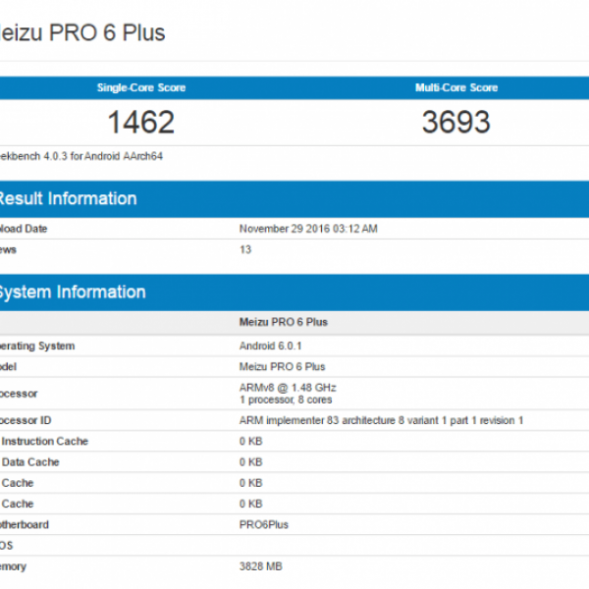
Task: Click 'Meizu PRO 6 Plus' model value
Action: [282, 366]
